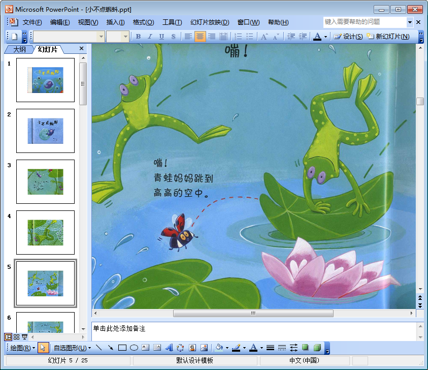Open 绘图(R) drawing menu
The width and height of the screenshot is (428, 370).
point(23,348)
